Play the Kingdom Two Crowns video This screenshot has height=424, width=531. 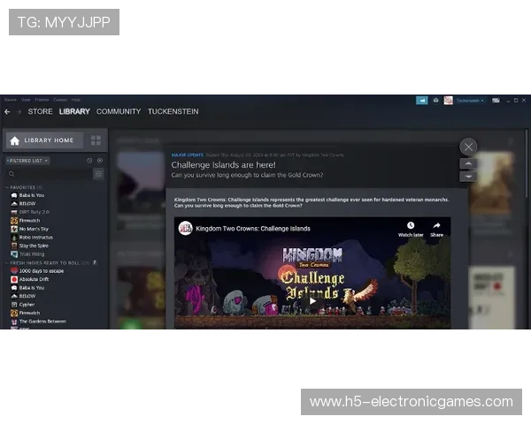pos(312,300)
